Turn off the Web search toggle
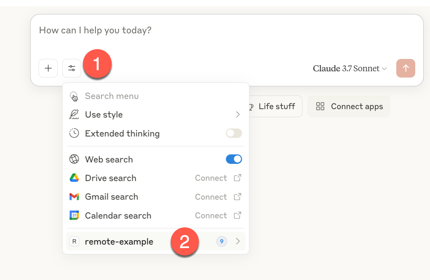Screen dimensions: 430x280 coord(234,159)
